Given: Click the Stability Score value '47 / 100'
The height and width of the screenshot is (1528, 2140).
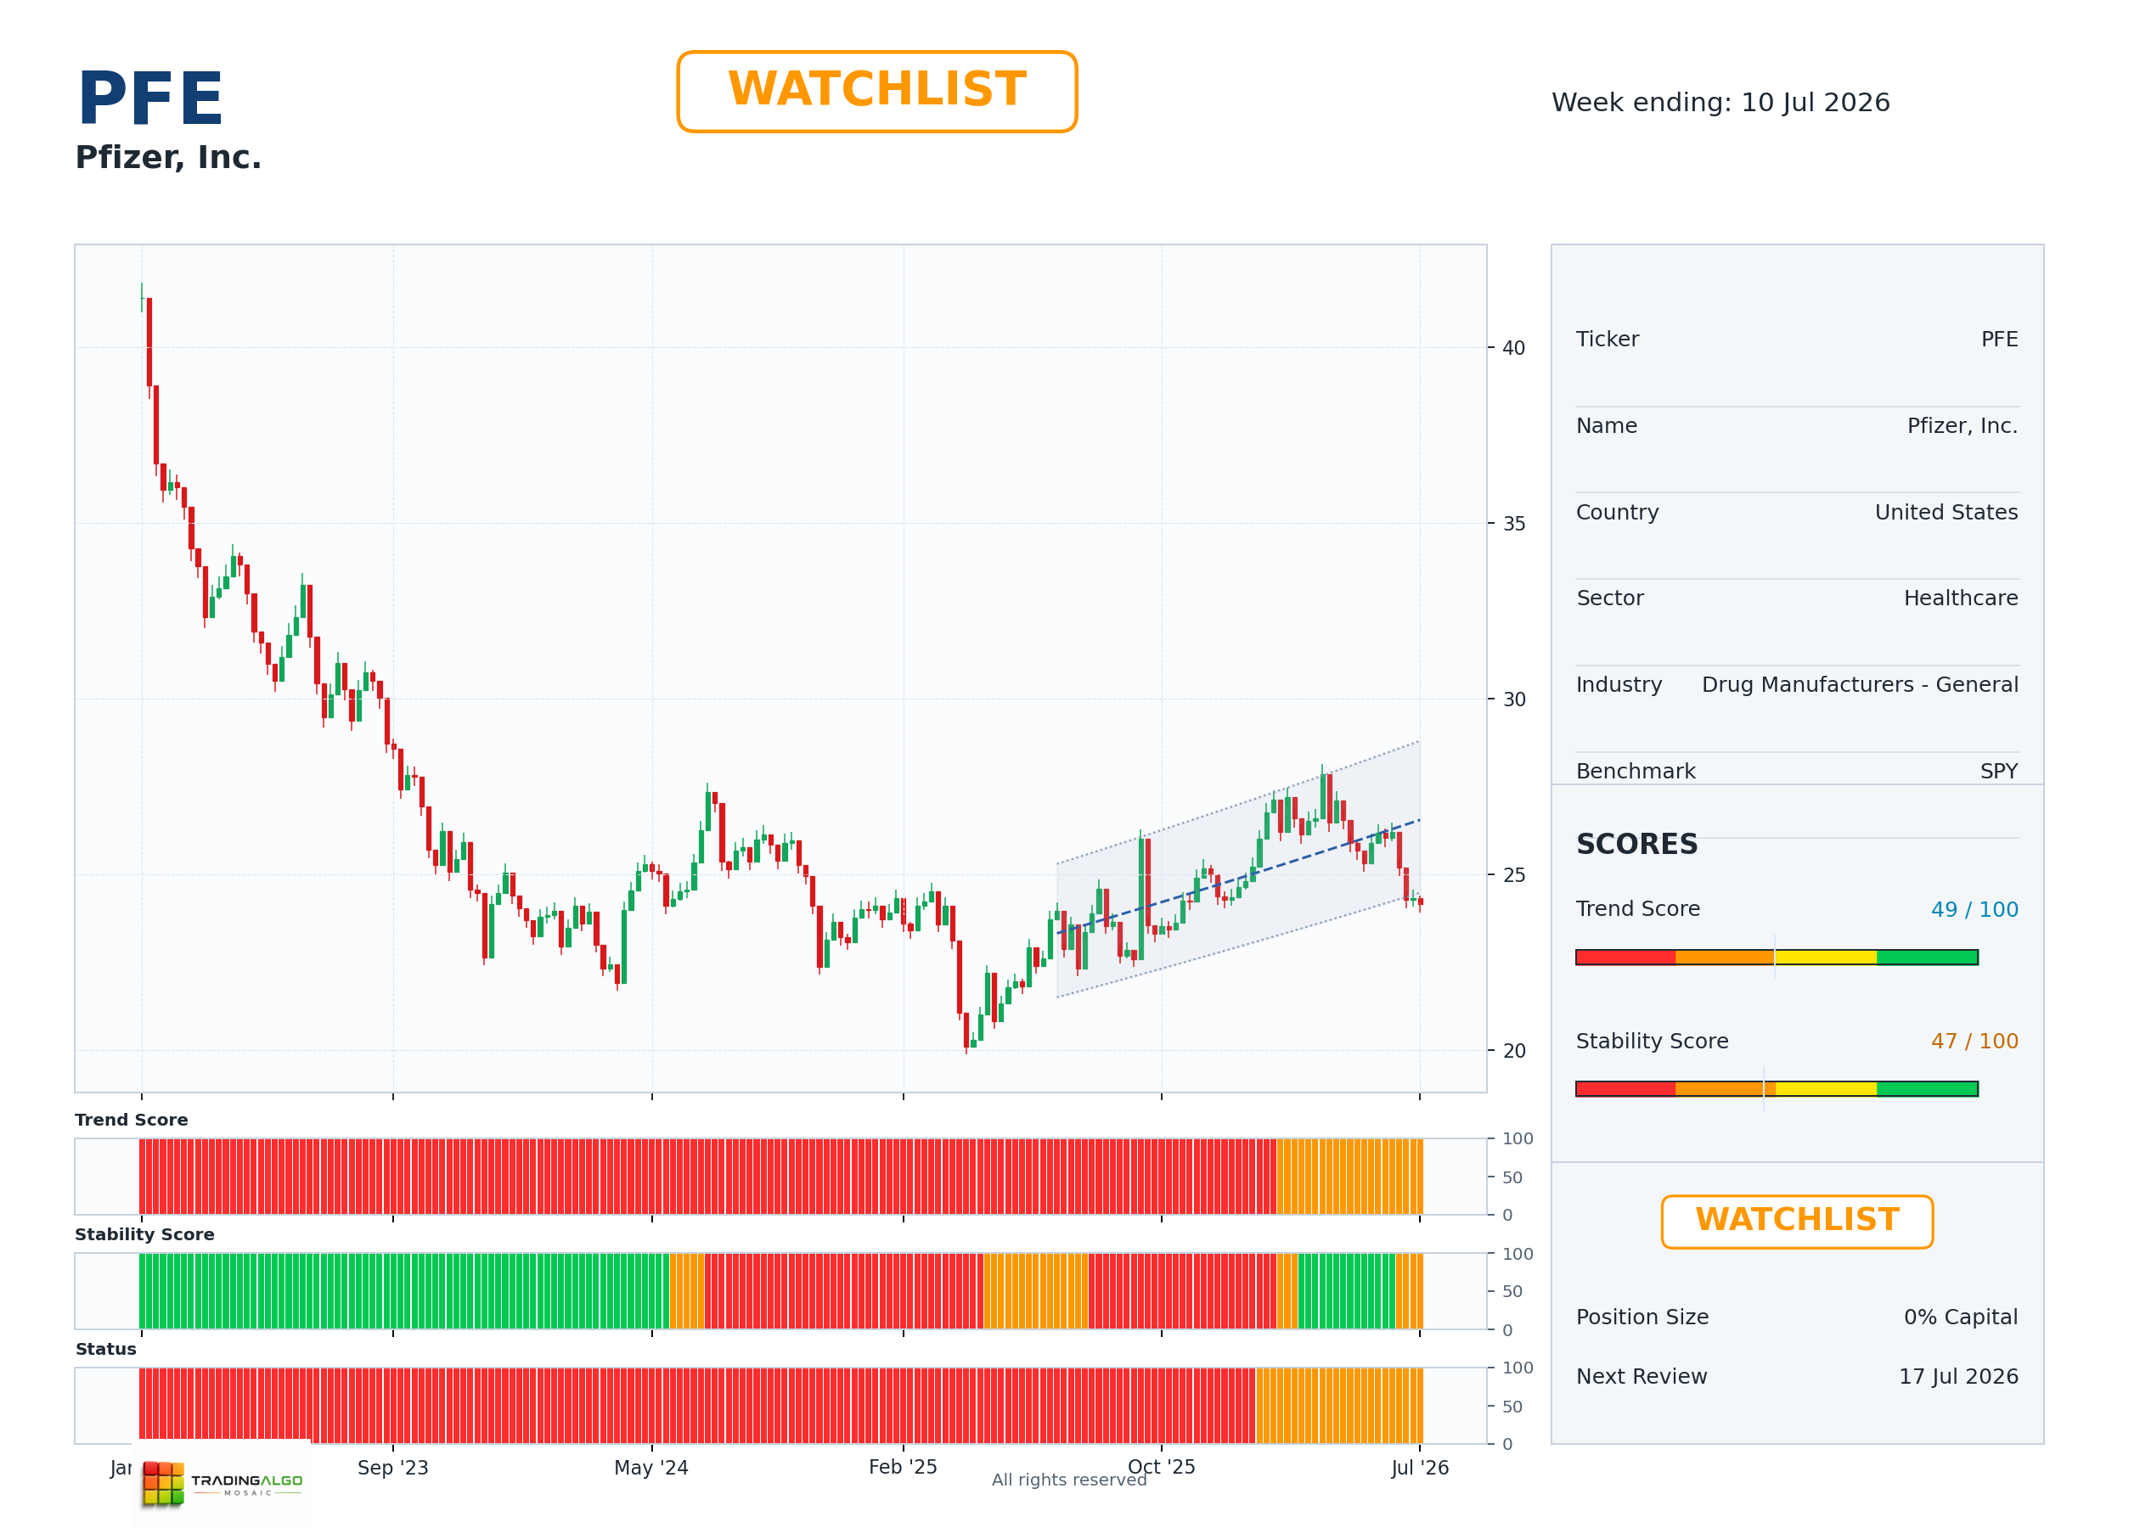Looking at the screenshot, I should [1974, 1042].
